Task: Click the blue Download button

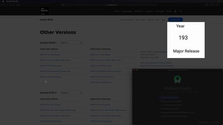Action: [x=175, y=19]
